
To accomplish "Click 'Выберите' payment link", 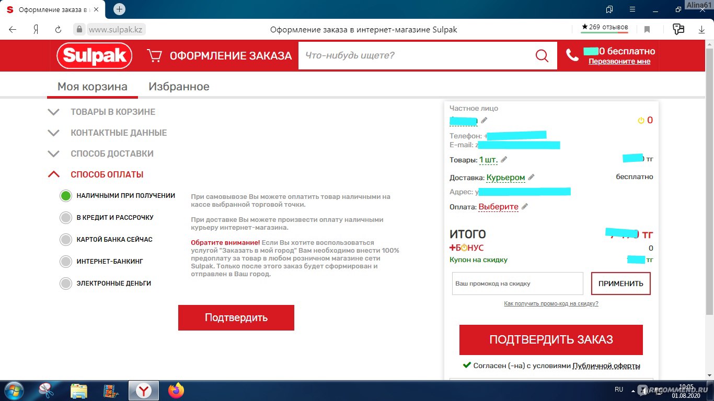I will pos(498,207).
